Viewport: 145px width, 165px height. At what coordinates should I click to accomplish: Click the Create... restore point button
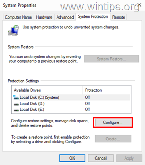click(113, 139)
